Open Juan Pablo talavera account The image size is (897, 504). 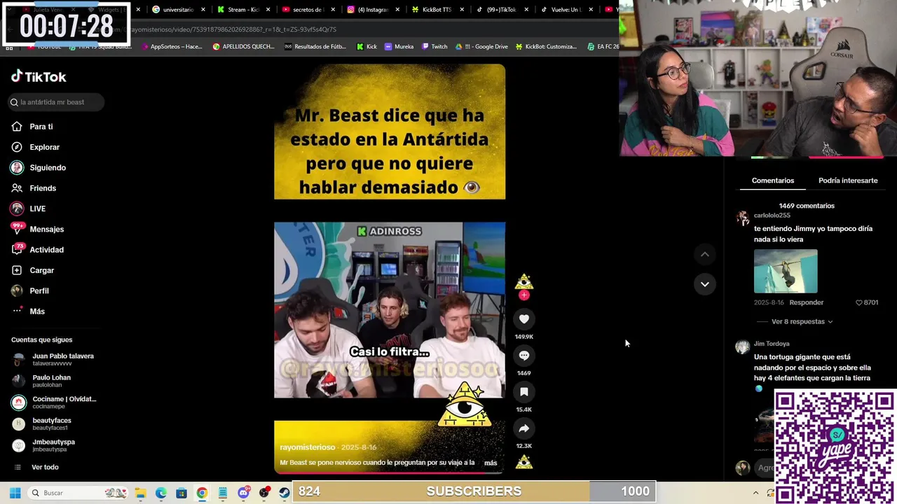point(53,359)
